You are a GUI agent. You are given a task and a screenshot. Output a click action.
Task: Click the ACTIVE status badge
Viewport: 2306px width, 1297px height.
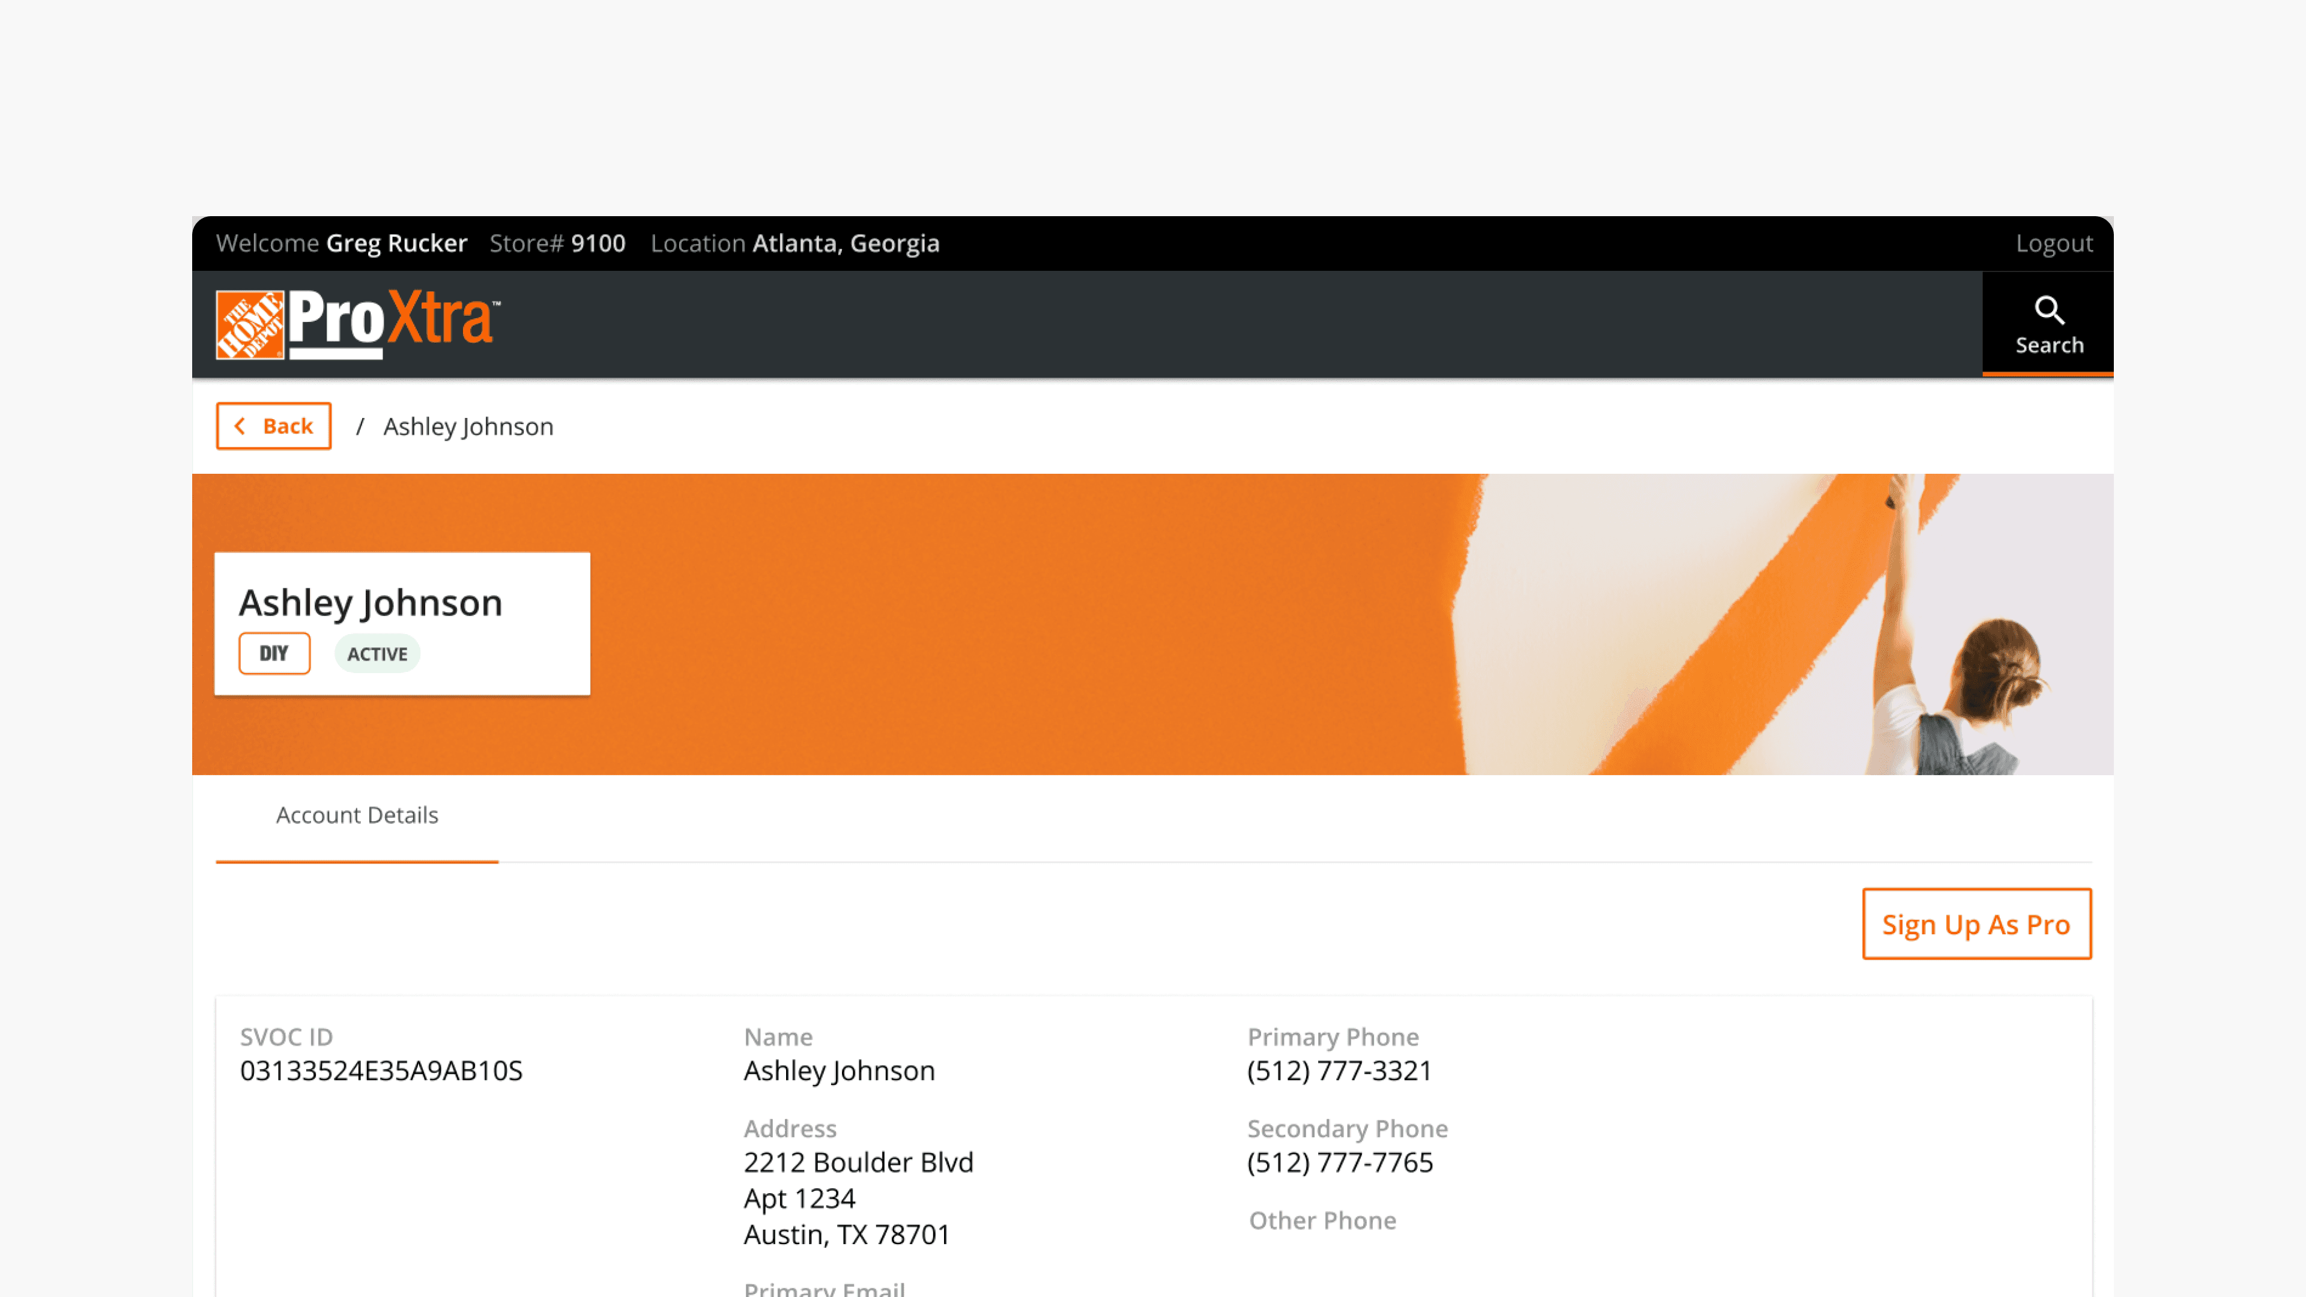[x=377, y=655]
